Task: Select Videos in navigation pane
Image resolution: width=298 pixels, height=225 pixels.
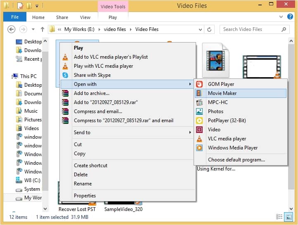Action: [x=31, y=128]
